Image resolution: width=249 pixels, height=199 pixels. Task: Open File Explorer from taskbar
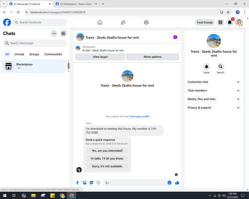pyautogui.click(x=33, y=196)
